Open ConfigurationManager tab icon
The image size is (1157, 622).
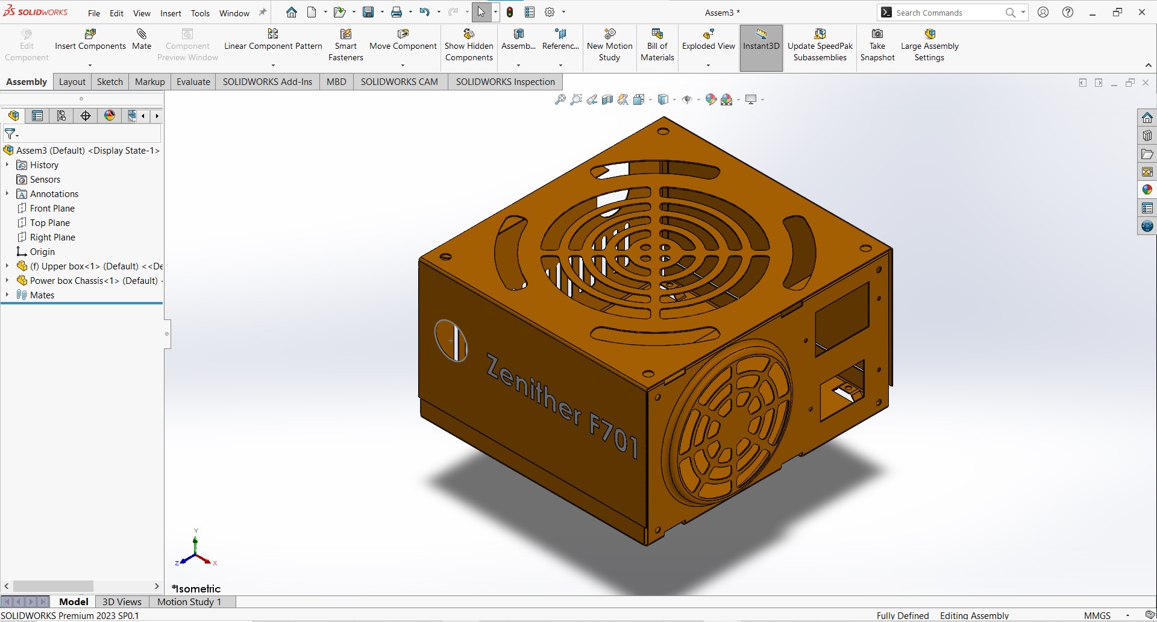tap(61, 116)
